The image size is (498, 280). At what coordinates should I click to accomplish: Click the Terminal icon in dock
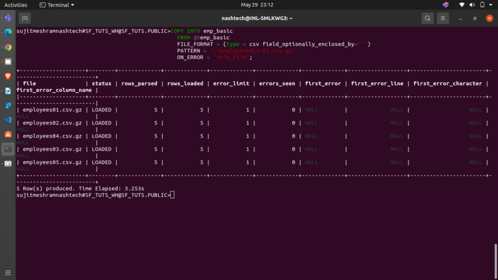click(8, 149)
